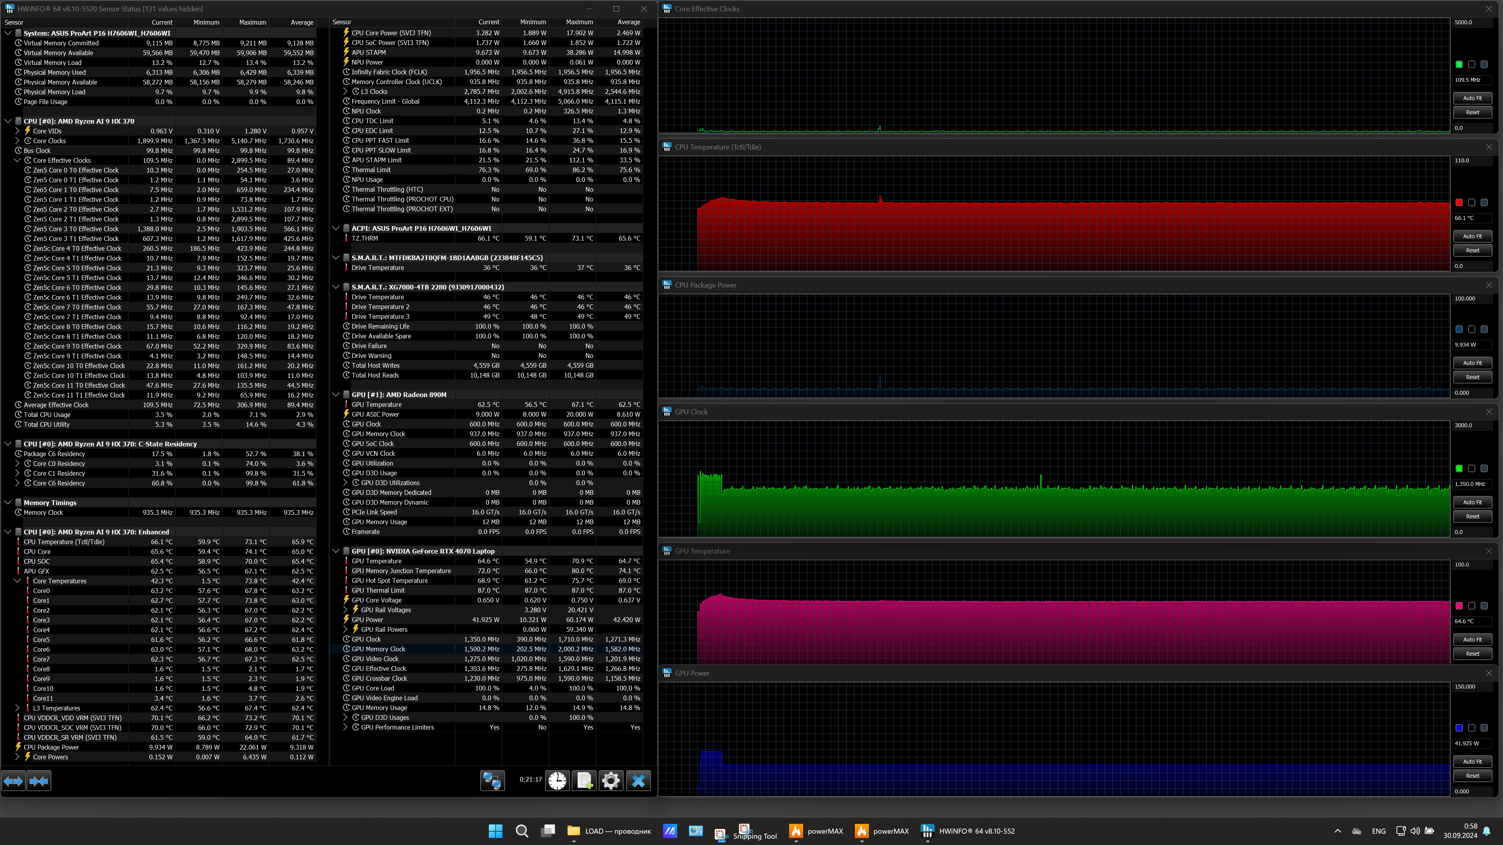The image size is (1503, 845).
Task: Collapse the Core Effective Clocks tree
Action: coord(18,160)
